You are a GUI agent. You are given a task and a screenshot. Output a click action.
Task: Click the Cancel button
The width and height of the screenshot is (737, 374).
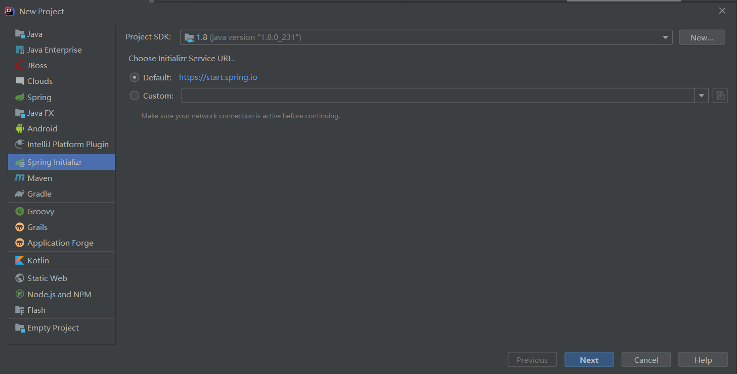[646, 360]
